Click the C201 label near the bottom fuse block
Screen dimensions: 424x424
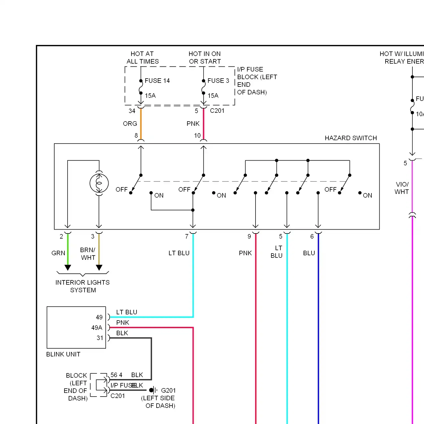coord(118,396)
